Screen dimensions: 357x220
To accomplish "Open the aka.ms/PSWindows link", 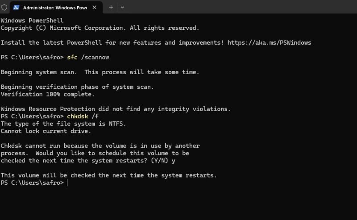I will 269,42.
